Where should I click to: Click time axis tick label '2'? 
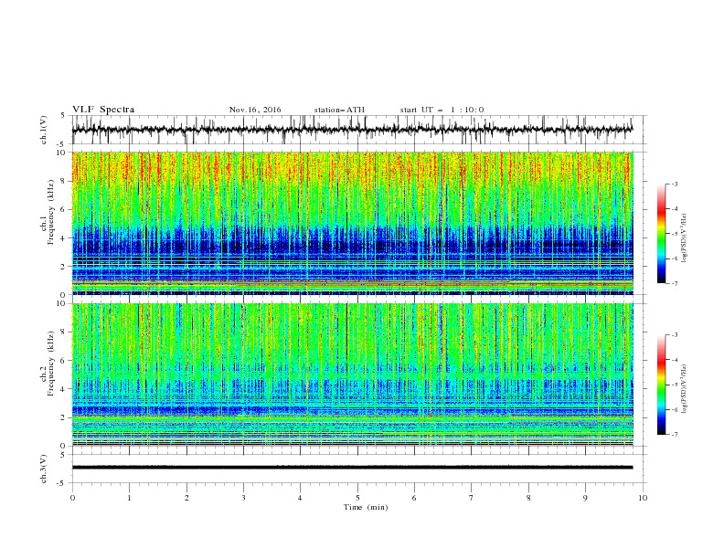coord(186,498)
